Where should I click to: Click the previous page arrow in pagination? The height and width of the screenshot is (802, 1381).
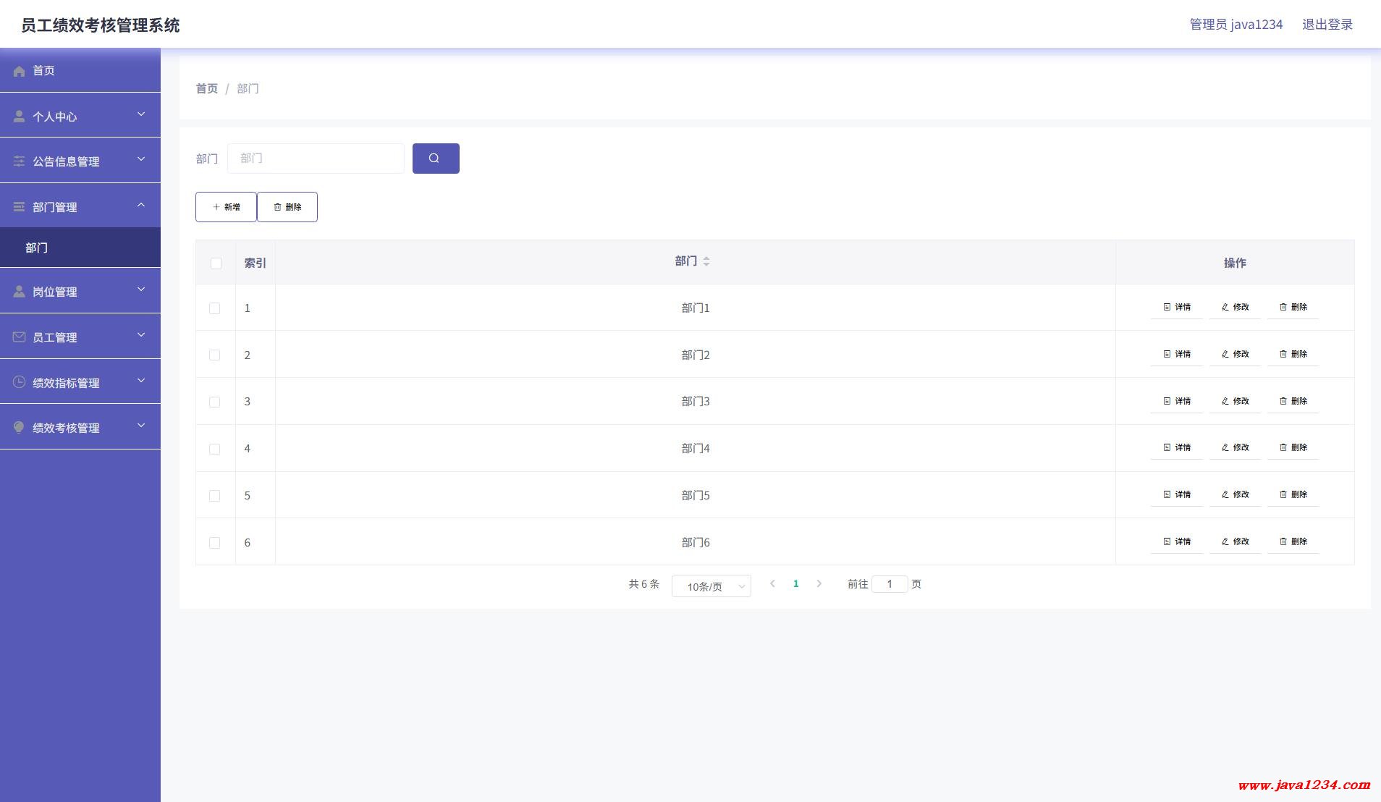pyautogui.click(x=772, y=583)
